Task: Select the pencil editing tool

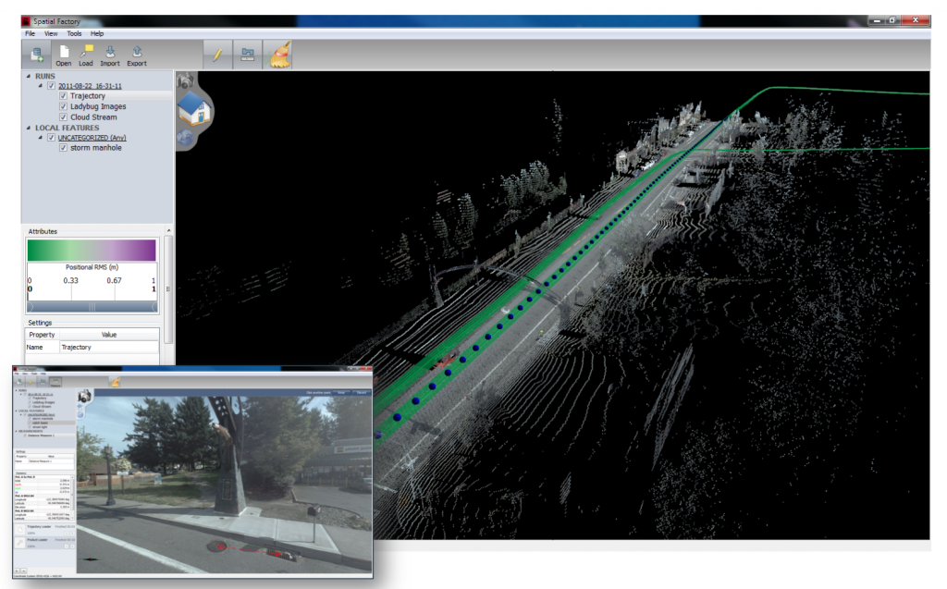Action: [x=219, y=54]
